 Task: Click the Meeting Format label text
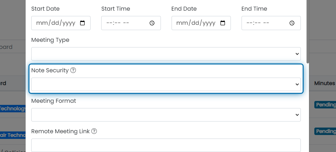(54, 101)
